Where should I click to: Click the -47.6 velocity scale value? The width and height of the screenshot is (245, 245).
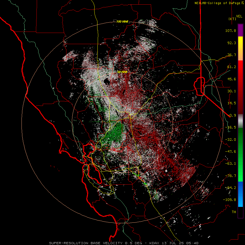231,152
